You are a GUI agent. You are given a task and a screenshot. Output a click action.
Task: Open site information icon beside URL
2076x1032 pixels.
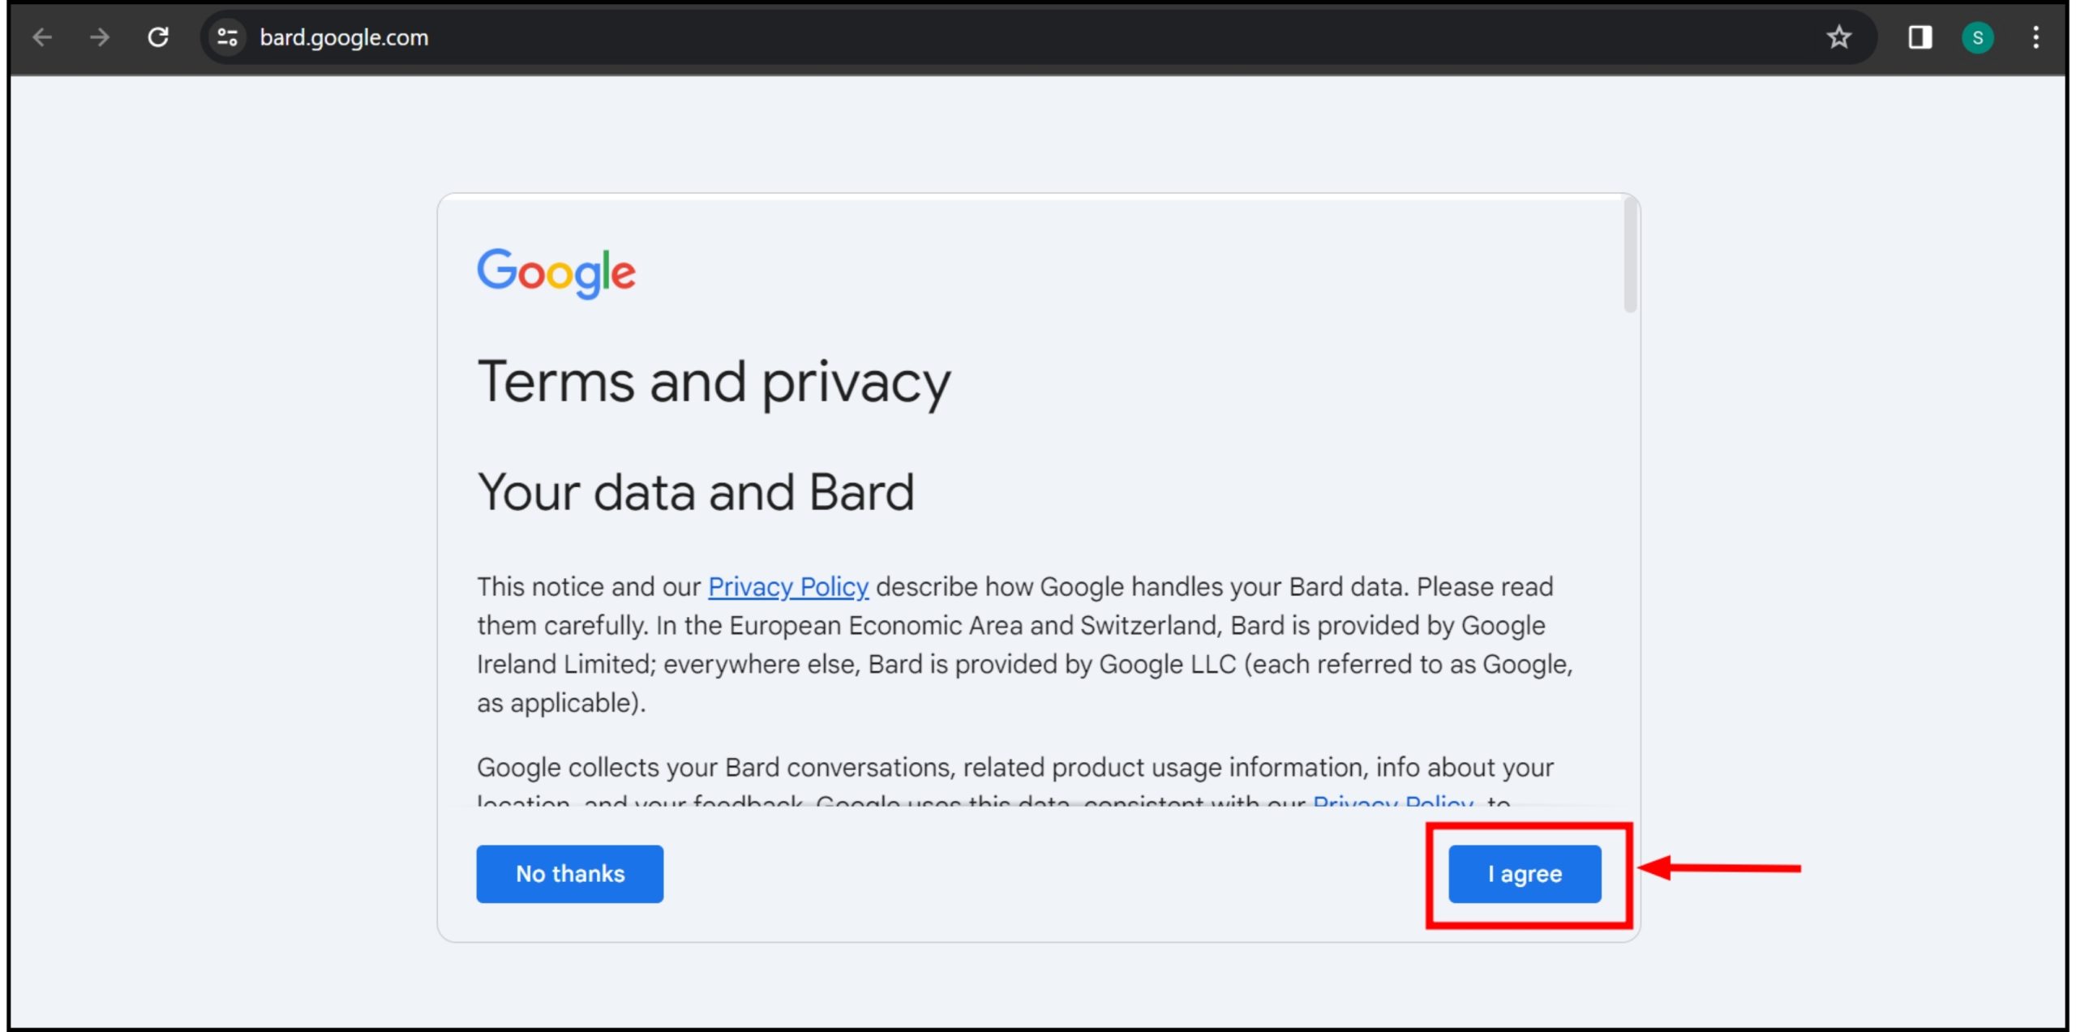[228, 37]
